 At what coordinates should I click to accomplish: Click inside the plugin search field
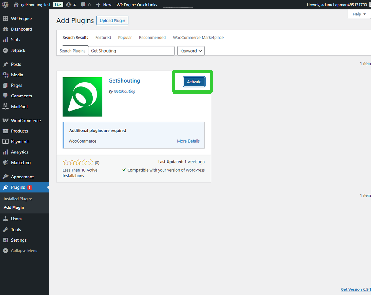tap(131, 50)
